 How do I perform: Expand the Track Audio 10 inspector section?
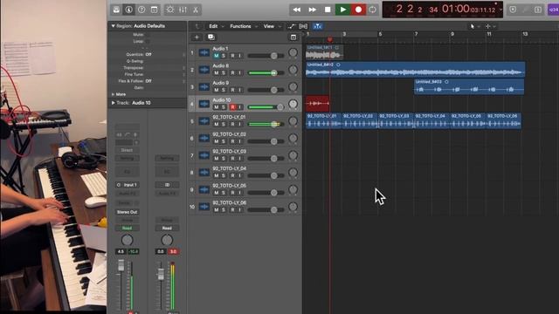coord(113,103)
